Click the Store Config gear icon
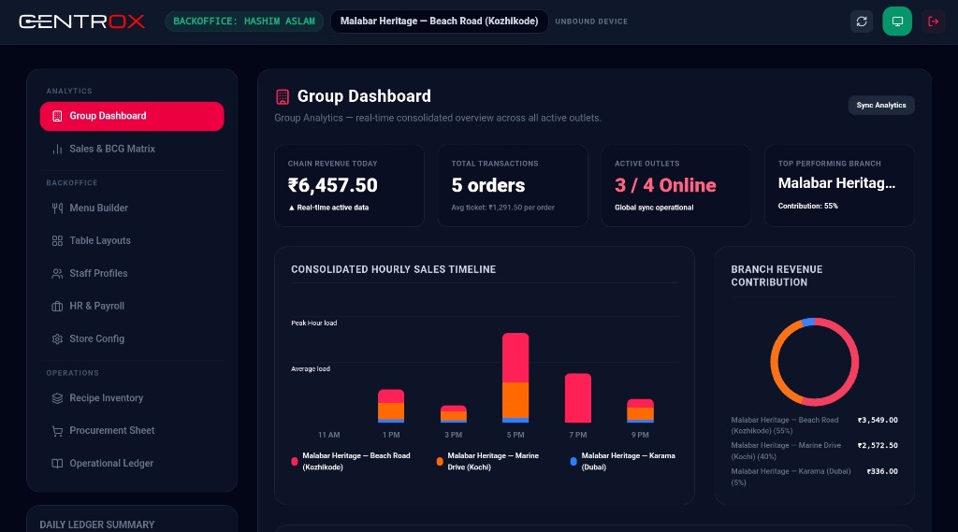Viewport: 958px width, 532px height. click(x=57, y=339)
